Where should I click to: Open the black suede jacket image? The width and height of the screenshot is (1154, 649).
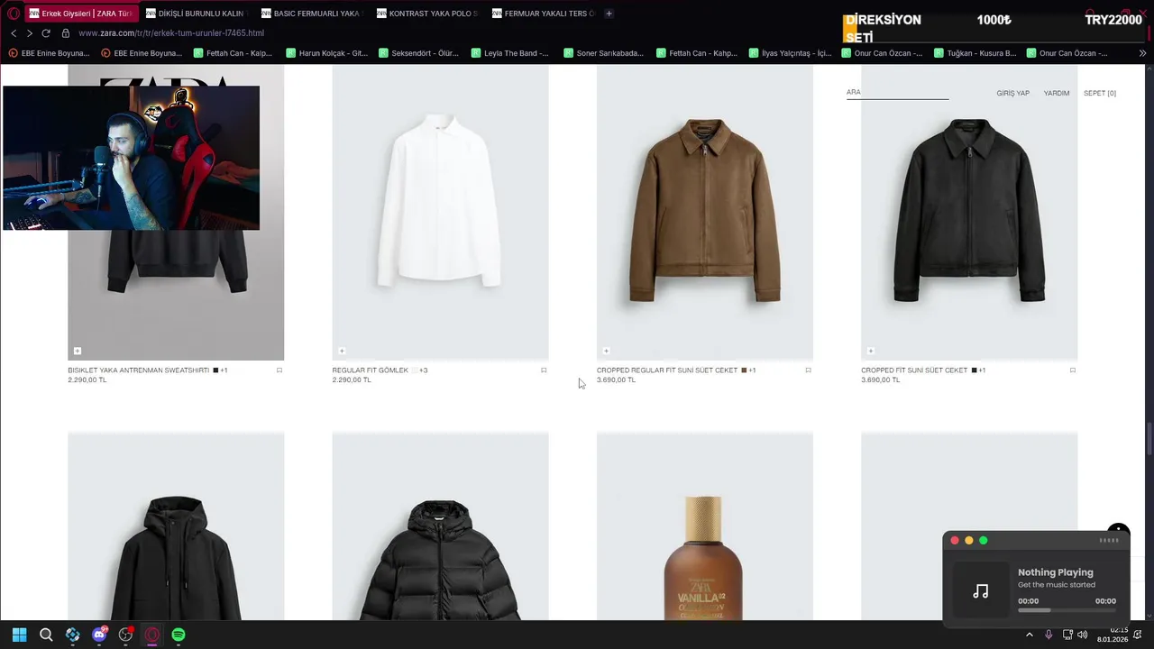click(x=969, y=213)
